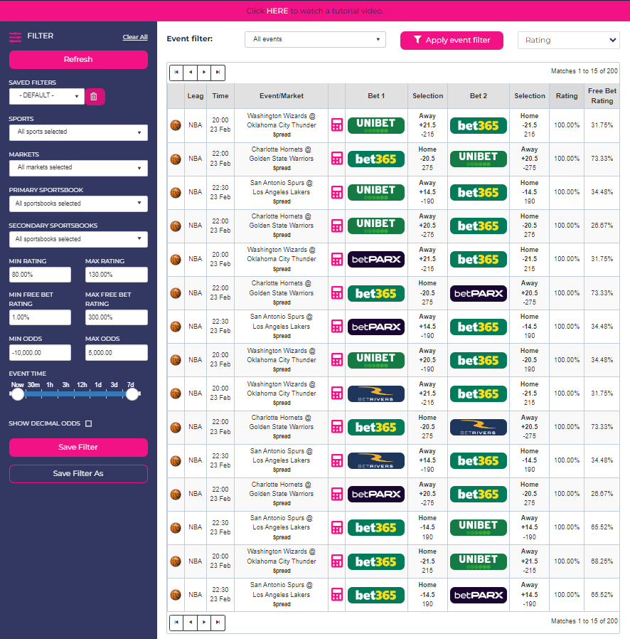Open the Primary Sportsbook dropdown
The image size is (630, 639).
[78, 204]
